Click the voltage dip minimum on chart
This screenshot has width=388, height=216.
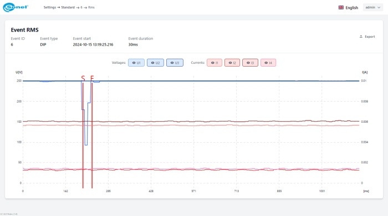[x=86, y=145]
